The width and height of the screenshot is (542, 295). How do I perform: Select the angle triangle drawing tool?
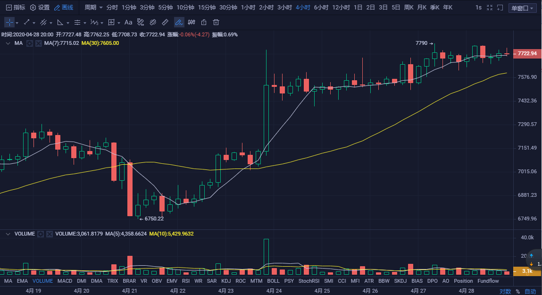coord(60,22)
